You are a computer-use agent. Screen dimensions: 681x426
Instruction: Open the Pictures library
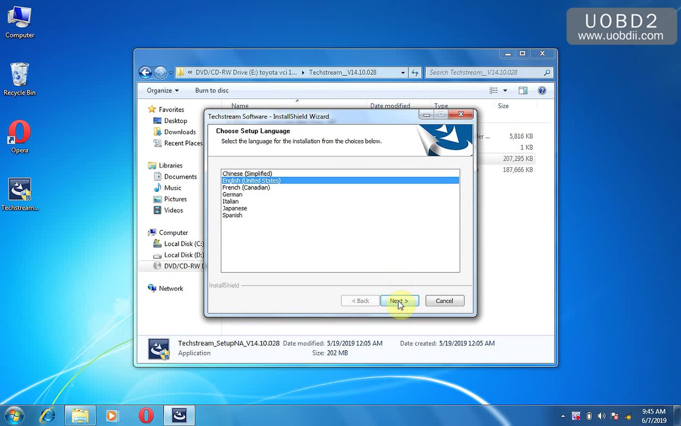(x=175, y=199)
